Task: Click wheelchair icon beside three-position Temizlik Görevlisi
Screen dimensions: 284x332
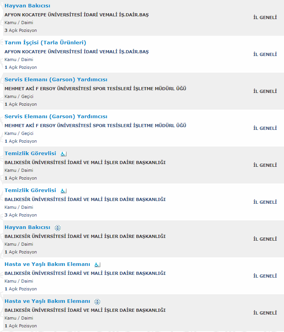Action: click(64, 191)
